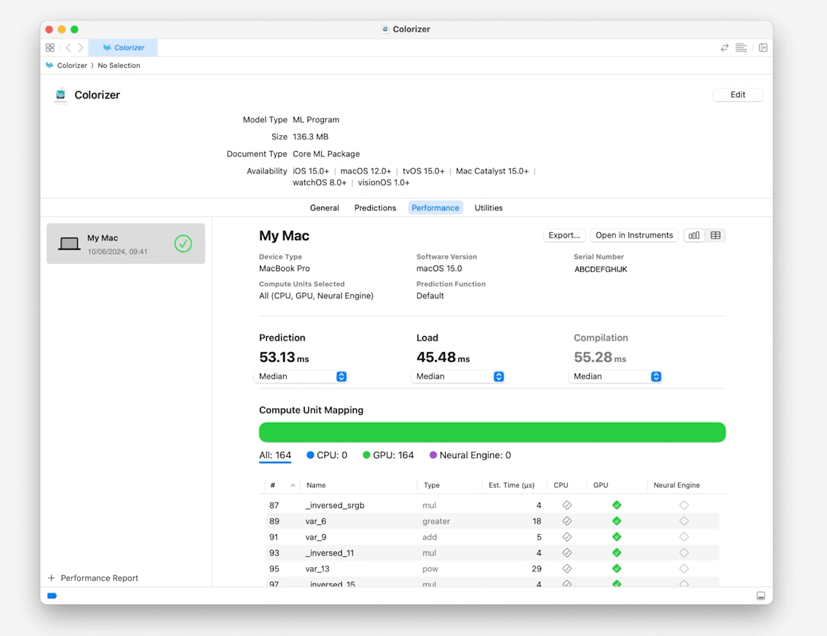
Task: Click Neural Engine diamond for var_6
Action: click(684, 521)
